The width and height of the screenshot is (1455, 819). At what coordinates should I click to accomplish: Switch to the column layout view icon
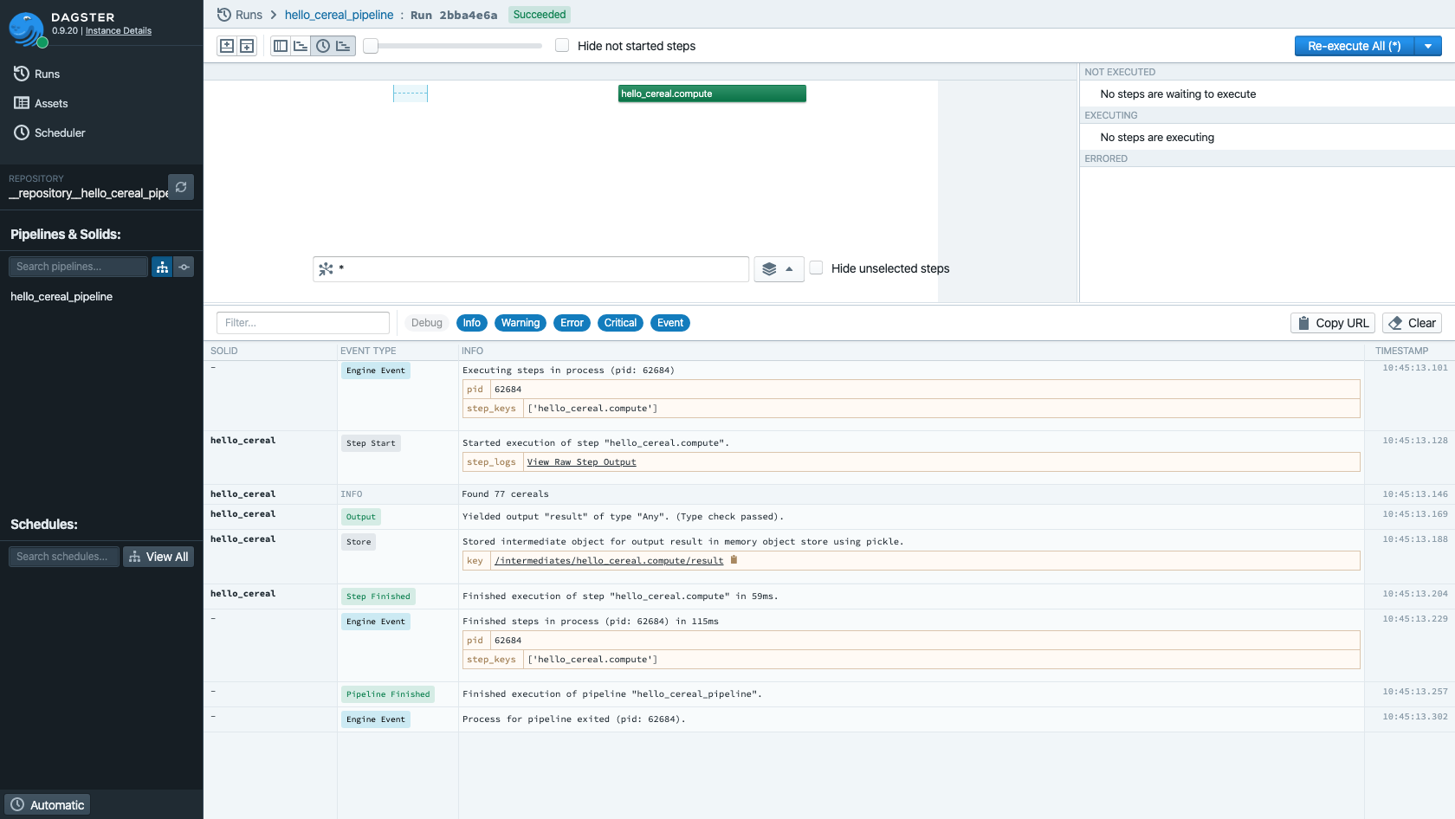pos(281,46)
